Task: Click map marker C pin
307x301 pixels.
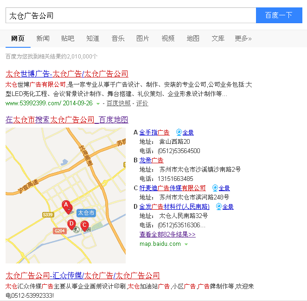Action: pos(84,225)
